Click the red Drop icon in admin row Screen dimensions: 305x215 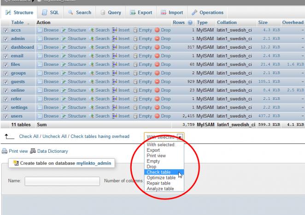click(x=157, y=39)
